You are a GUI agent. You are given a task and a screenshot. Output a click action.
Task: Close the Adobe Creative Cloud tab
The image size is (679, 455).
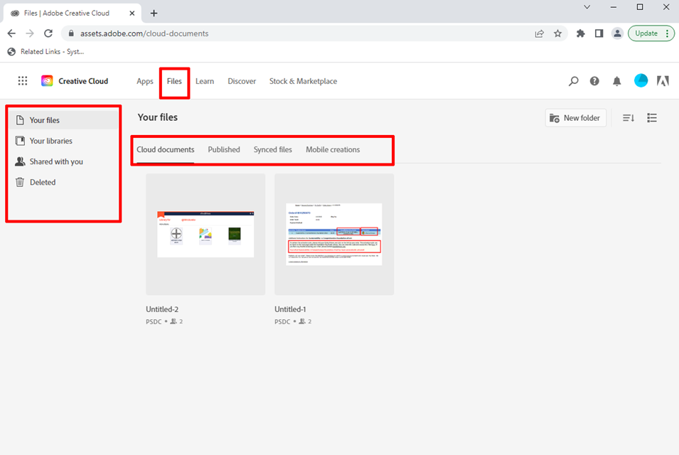coord(132,13)
